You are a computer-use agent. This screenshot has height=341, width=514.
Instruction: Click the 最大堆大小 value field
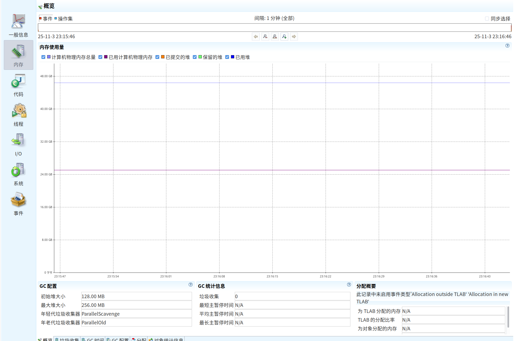(136, 305)
